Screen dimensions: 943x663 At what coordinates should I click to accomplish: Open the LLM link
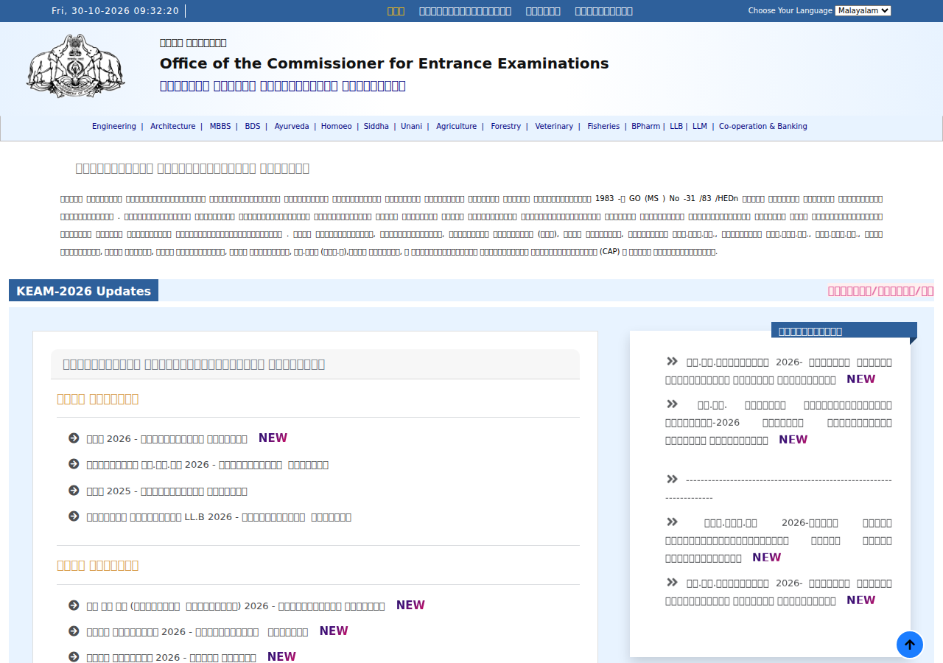[x=700, y=127]
